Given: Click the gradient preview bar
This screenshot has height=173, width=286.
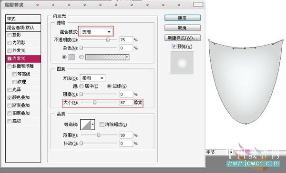Looking at the screenshot, I should coord(105,57).
